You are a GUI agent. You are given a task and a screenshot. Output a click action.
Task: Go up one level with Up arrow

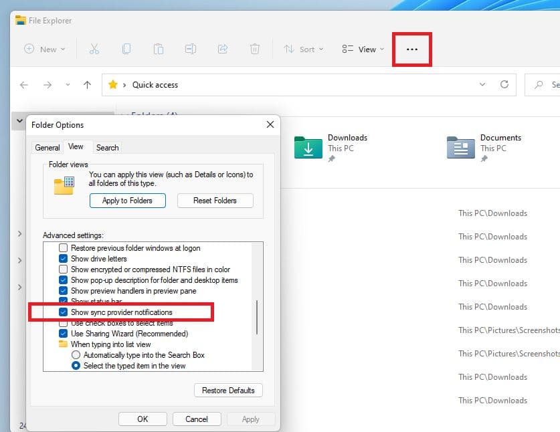click(x=87, y=85)
